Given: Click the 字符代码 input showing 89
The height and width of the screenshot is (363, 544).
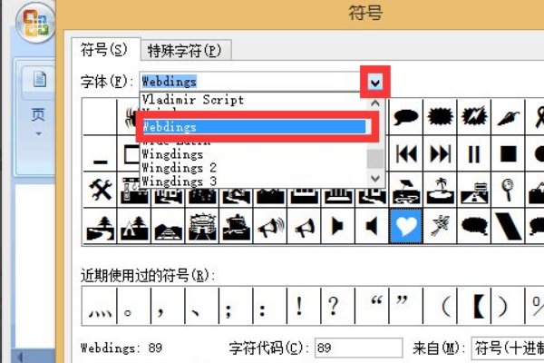Looking at the screenshot, I should tap(358, 348).
